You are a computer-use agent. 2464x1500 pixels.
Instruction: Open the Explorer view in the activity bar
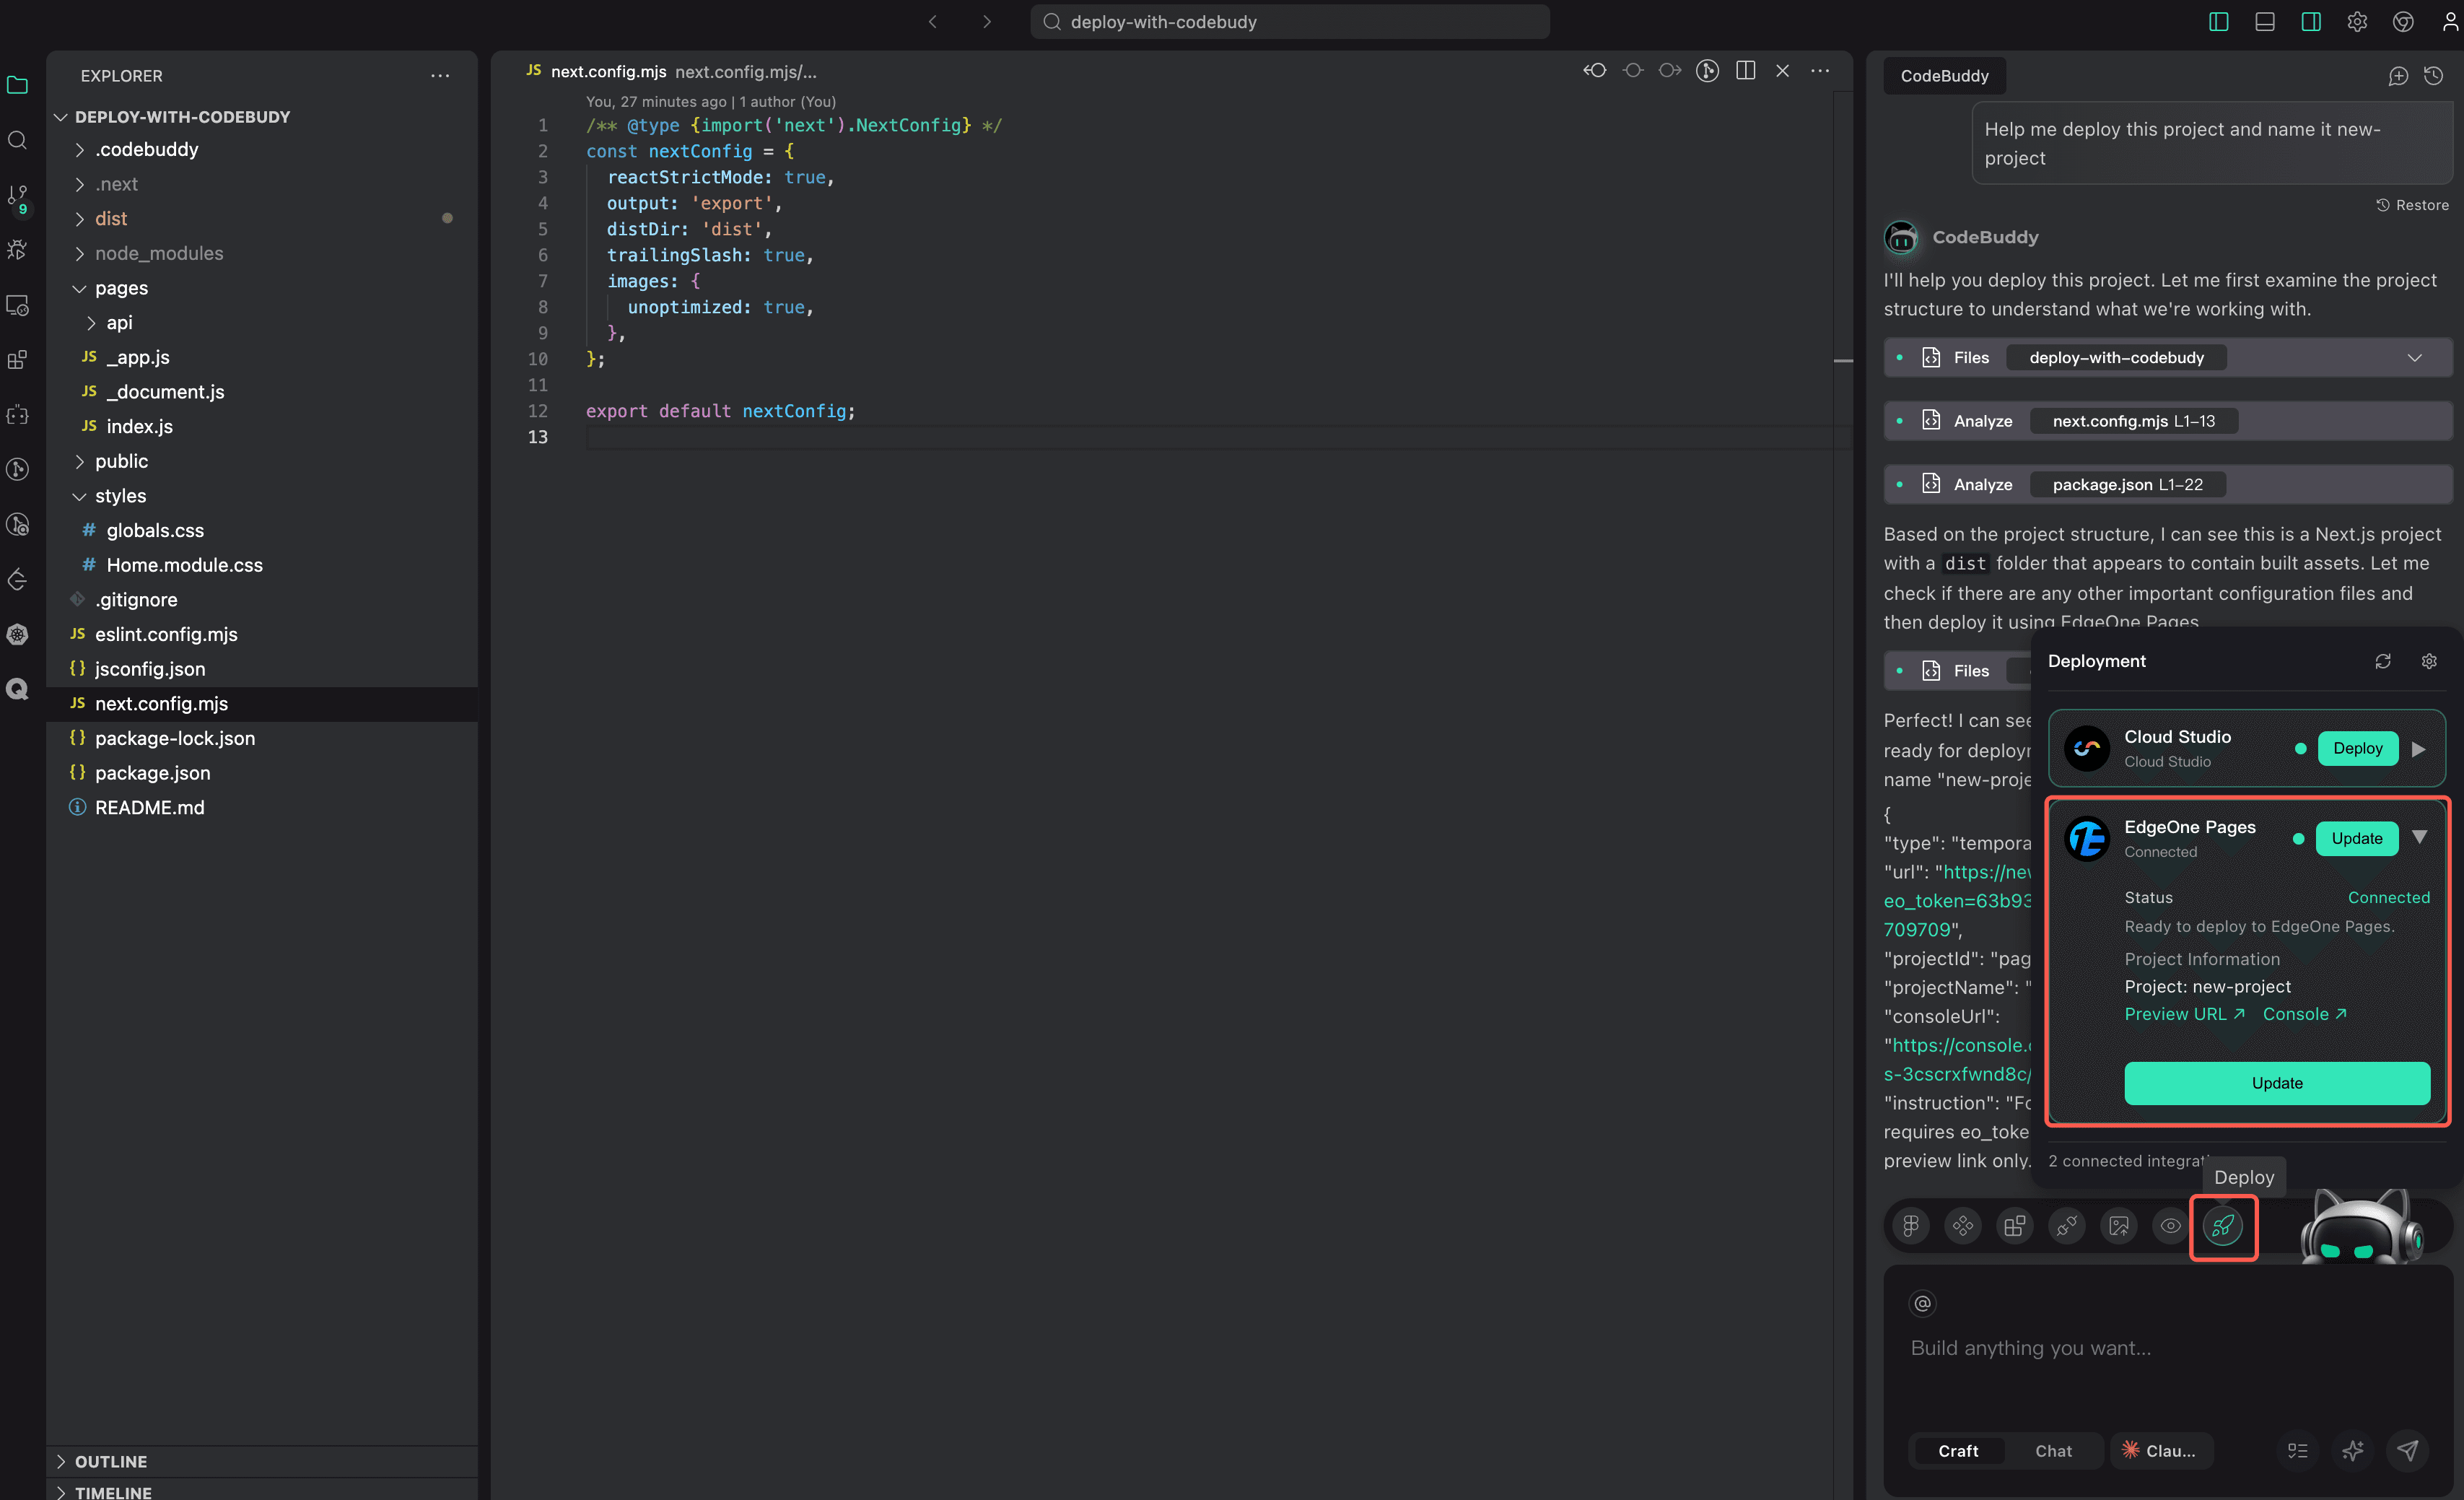coord(18,85)
